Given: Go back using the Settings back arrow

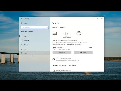Looking at the screenshot, I should pyautogui.click(x=22, y=18).
